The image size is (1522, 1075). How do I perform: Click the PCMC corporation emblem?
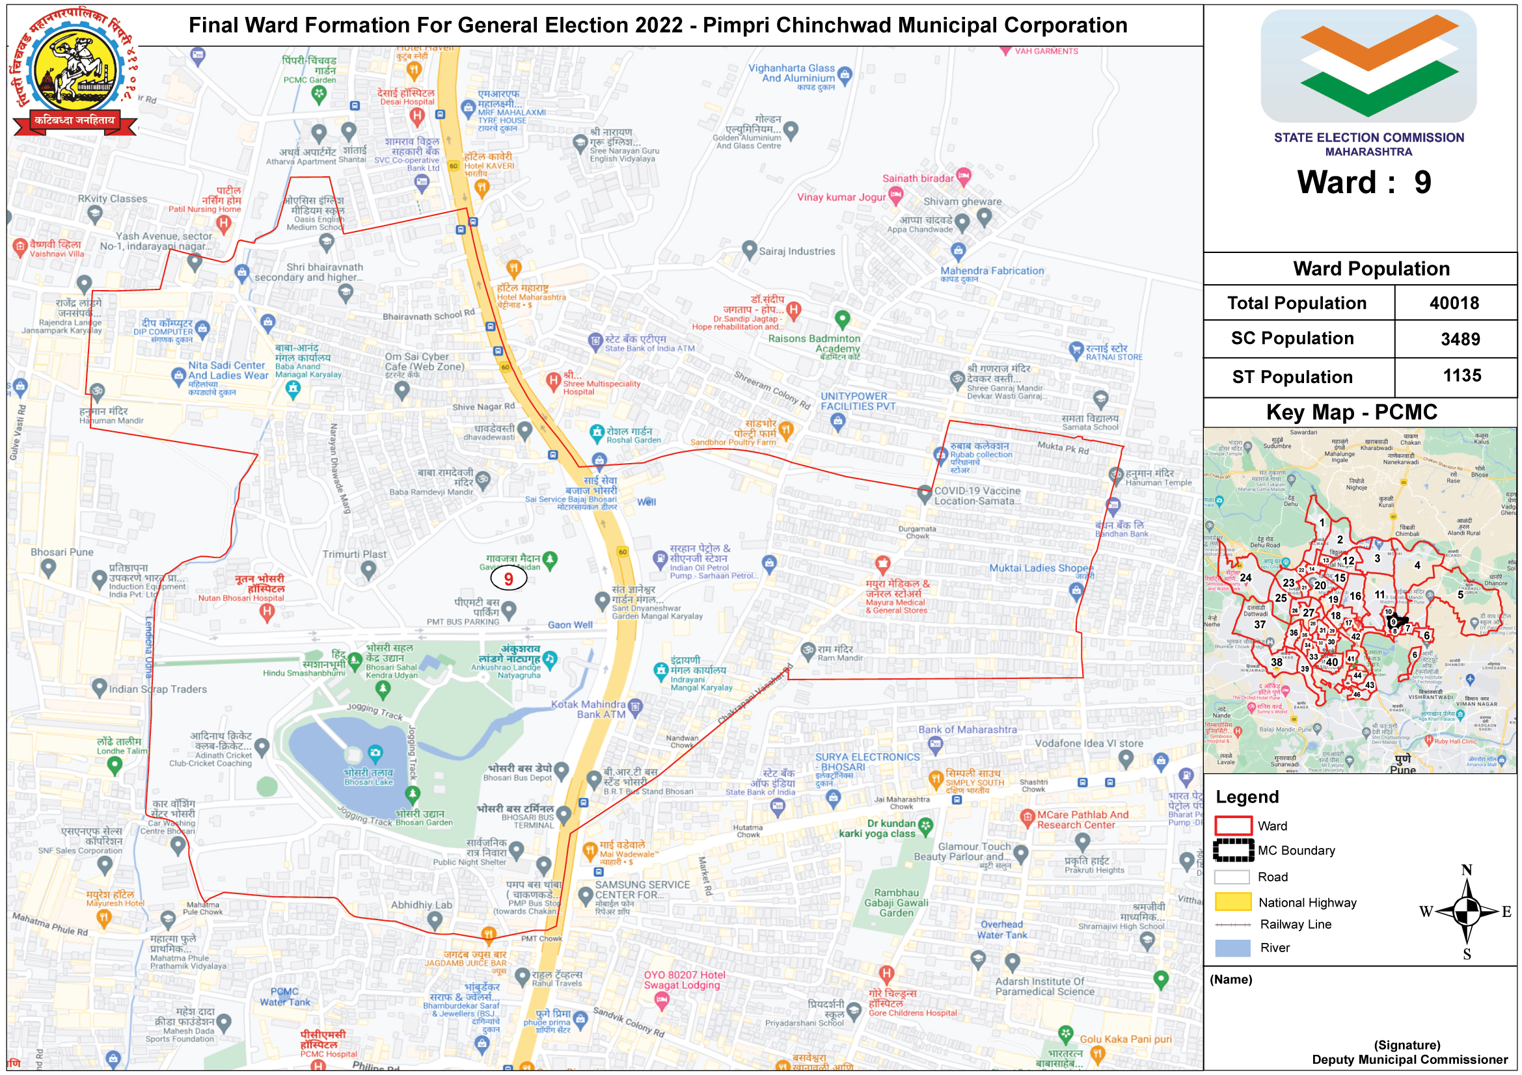tap(75, 71)
